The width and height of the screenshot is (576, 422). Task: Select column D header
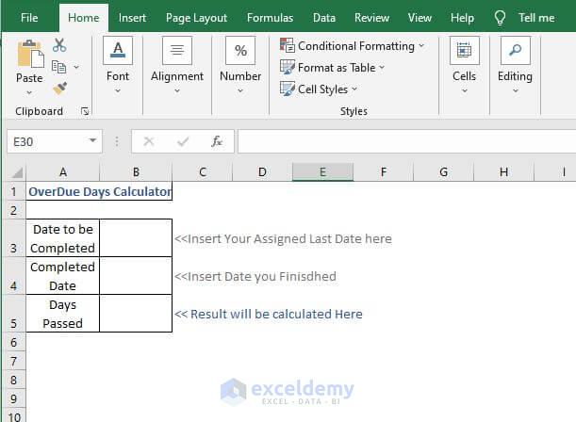coord(262,172)
